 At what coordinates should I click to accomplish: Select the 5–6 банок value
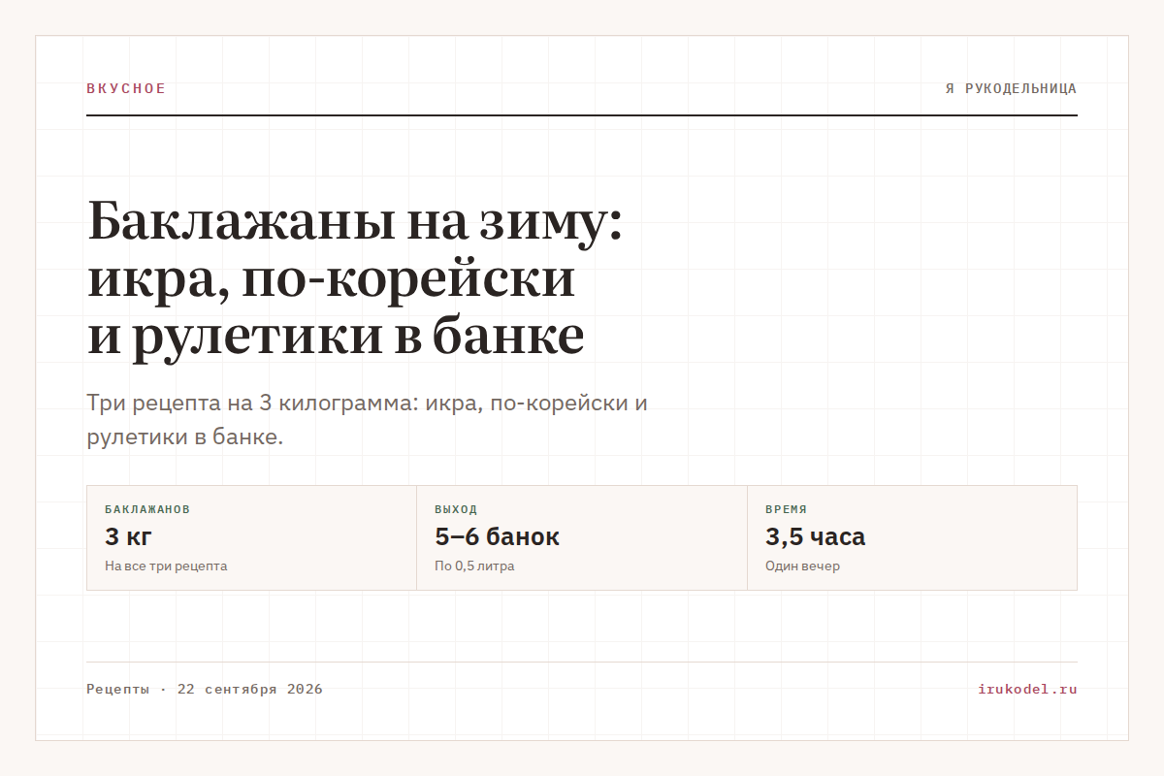pos(498,536)
